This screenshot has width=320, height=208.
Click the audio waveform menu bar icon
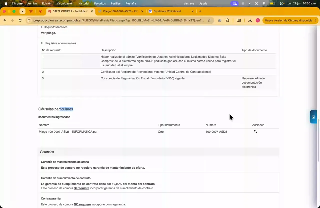tap(243, 4)
